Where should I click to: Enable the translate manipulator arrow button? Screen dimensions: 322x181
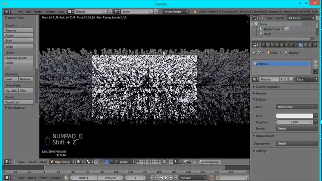[106, 162]
